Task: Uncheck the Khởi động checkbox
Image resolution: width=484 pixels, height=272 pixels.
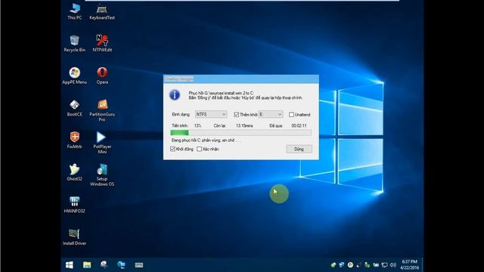Action: click(173, 149)
